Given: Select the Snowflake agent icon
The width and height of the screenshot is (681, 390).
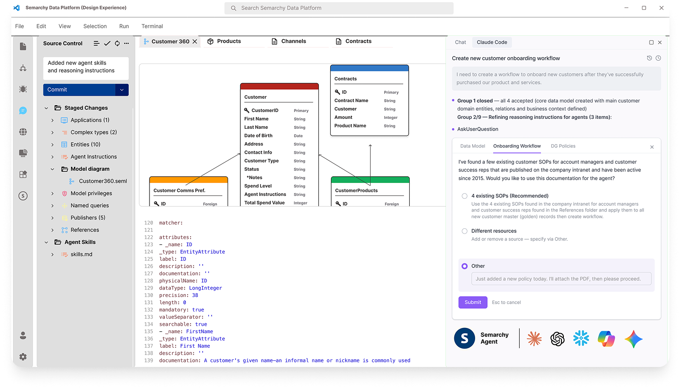Looking at the screenshot, I should pos(581,339).
